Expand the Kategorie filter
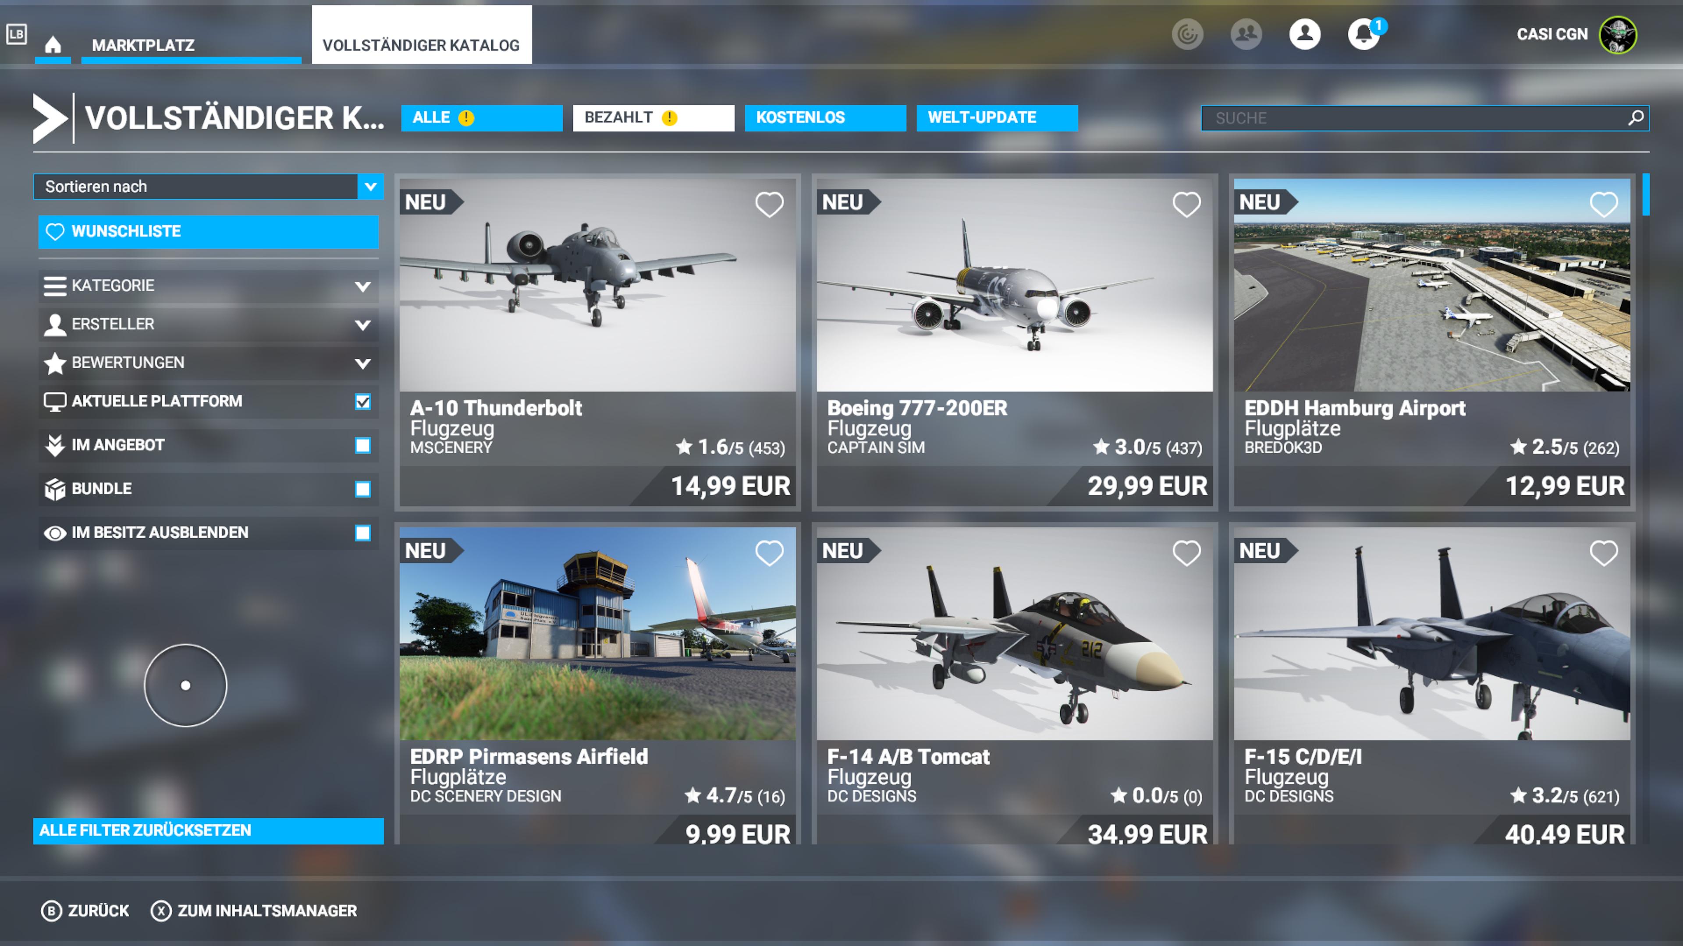This screenshot has width=1683, height=946. pyautogui.click(x=208, y=286)
